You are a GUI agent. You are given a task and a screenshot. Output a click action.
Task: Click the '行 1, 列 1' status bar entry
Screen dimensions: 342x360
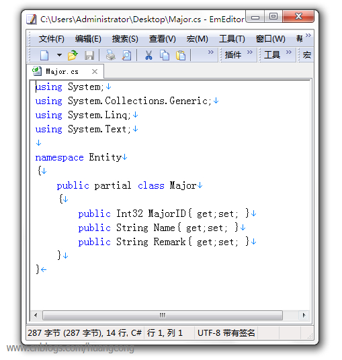click(x=165, y=333)
